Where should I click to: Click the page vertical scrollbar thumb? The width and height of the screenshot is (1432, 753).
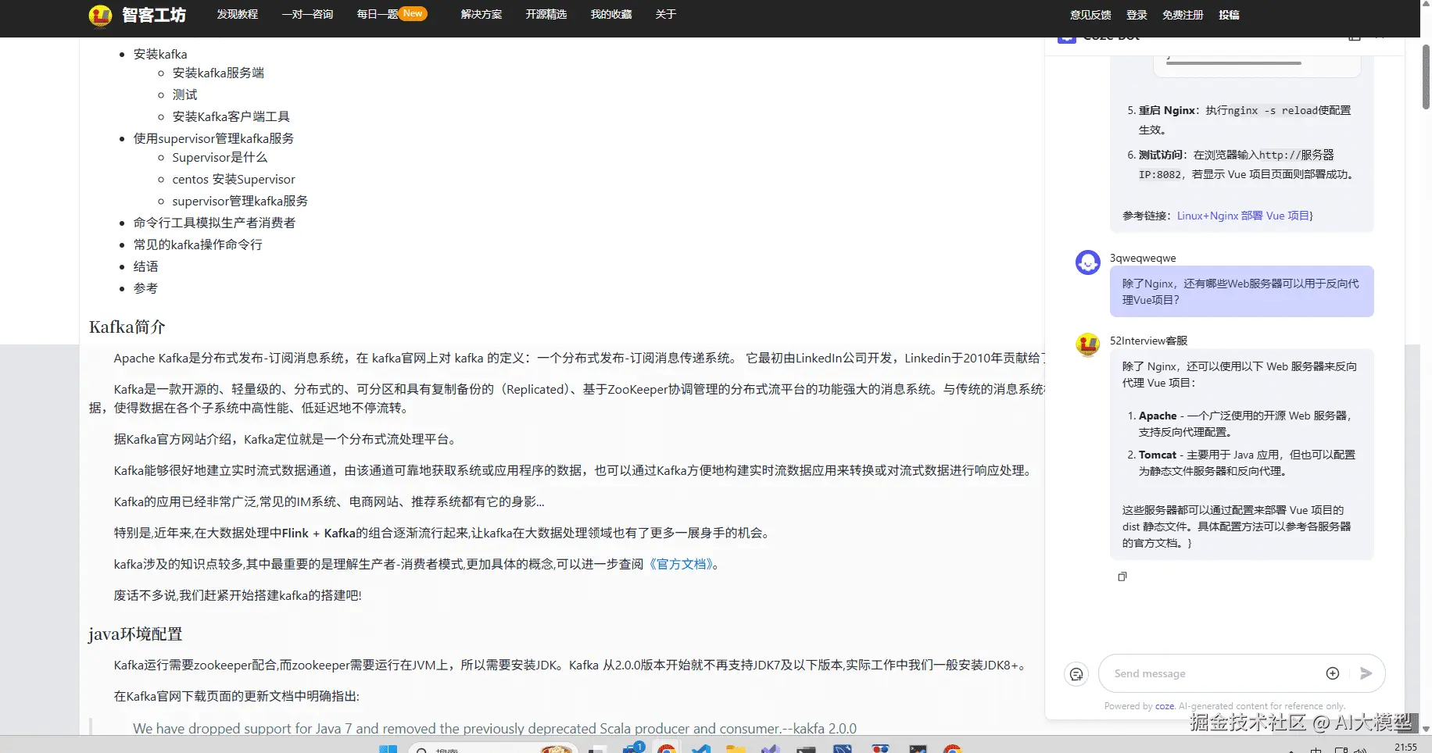pyautogui.click(x=1426, y=77)
